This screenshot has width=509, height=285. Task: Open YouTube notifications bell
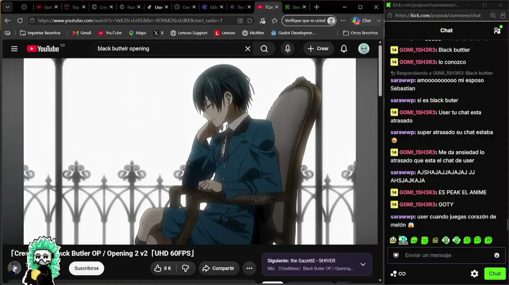pos(344,49)
